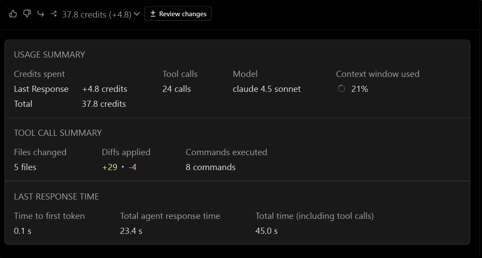Screen dimensions: 482x258
Task: Click the 24 calls value
Action: 176,89
